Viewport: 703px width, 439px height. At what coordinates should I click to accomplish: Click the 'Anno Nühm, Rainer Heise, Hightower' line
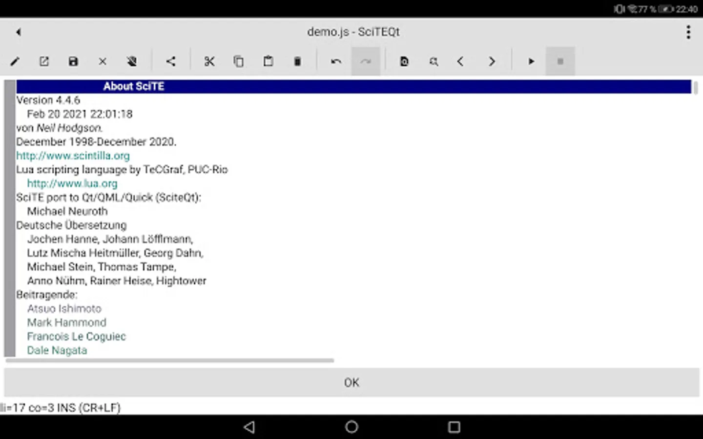pyautogui.click(x=117, y=281)
